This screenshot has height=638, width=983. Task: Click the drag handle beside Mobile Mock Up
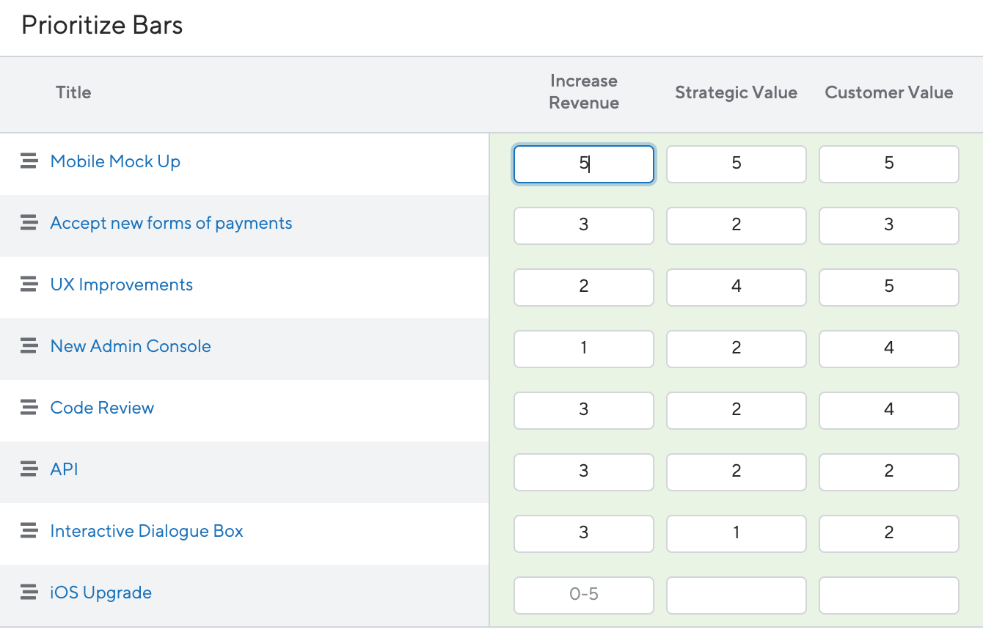29,161
